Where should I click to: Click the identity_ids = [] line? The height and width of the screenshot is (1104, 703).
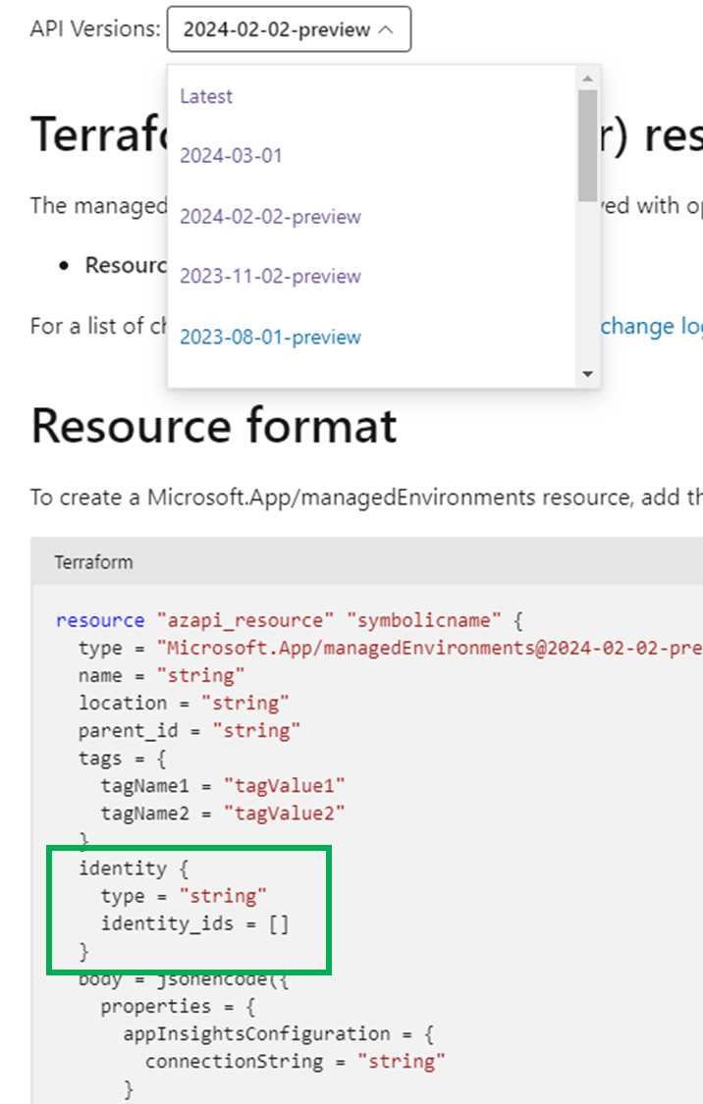195,923
